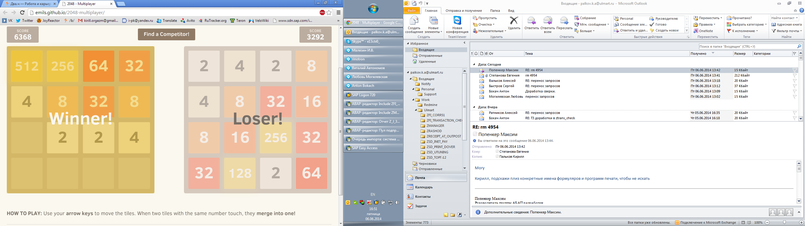Screen dimensions: 805x226
Task: Toggle the checkbox beside recipient Степанова Евгения
Action: click(497, 152)
